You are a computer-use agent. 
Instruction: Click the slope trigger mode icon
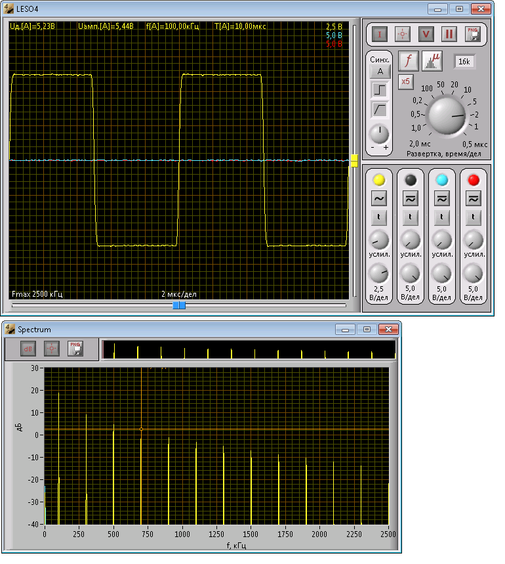click(380, 110)
